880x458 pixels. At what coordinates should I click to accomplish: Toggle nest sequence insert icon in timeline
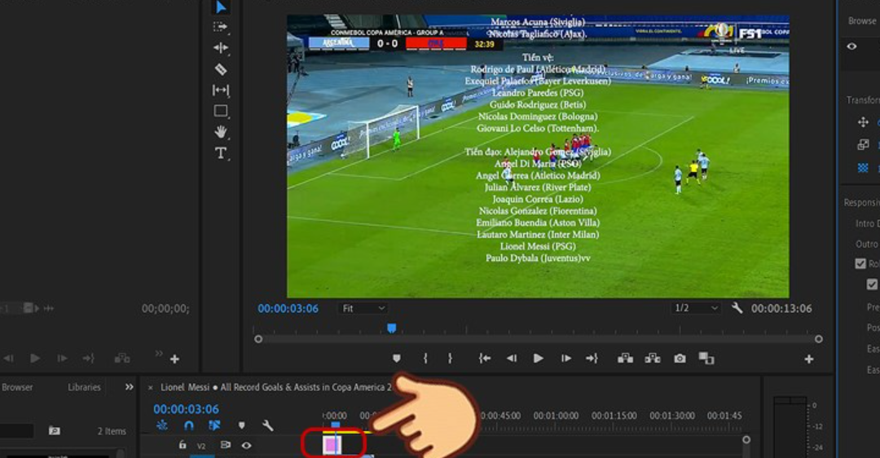point(162,425)
